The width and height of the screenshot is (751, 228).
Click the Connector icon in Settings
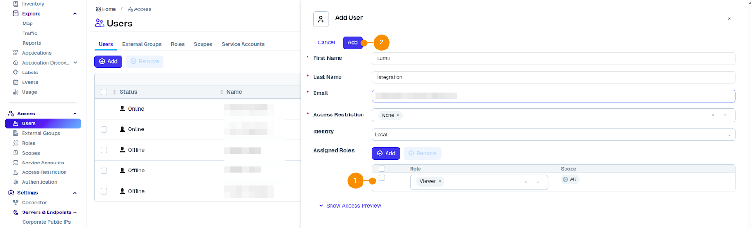pyautogui.click(x=16, y=203)
